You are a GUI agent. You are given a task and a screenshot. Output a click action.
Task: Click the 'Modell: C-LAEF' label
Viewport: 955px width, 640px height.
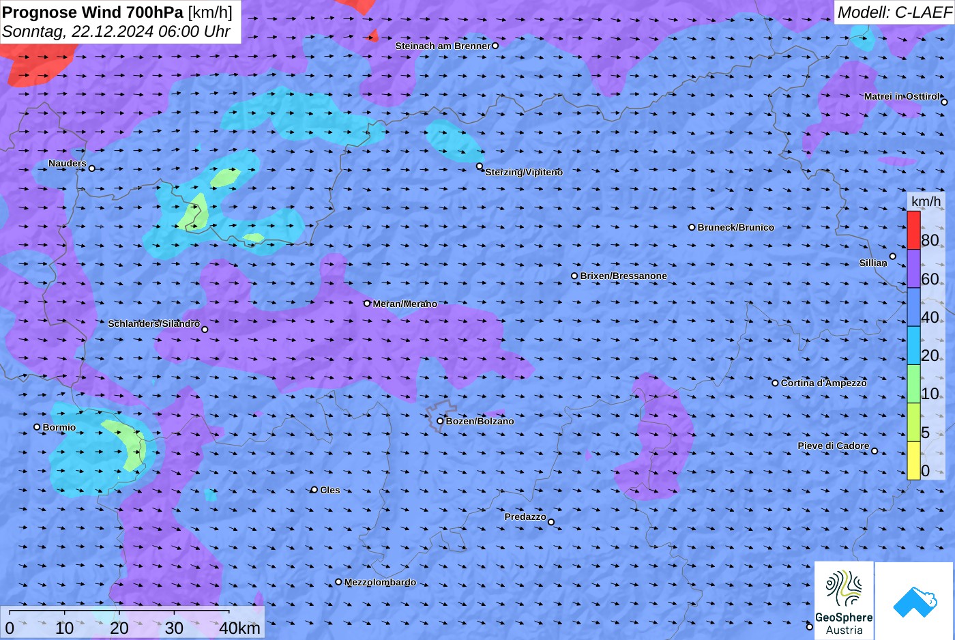(x=894, y=12)
